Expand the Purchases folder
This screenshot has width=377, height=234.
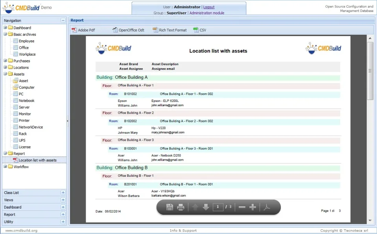(x=5, y=60)
